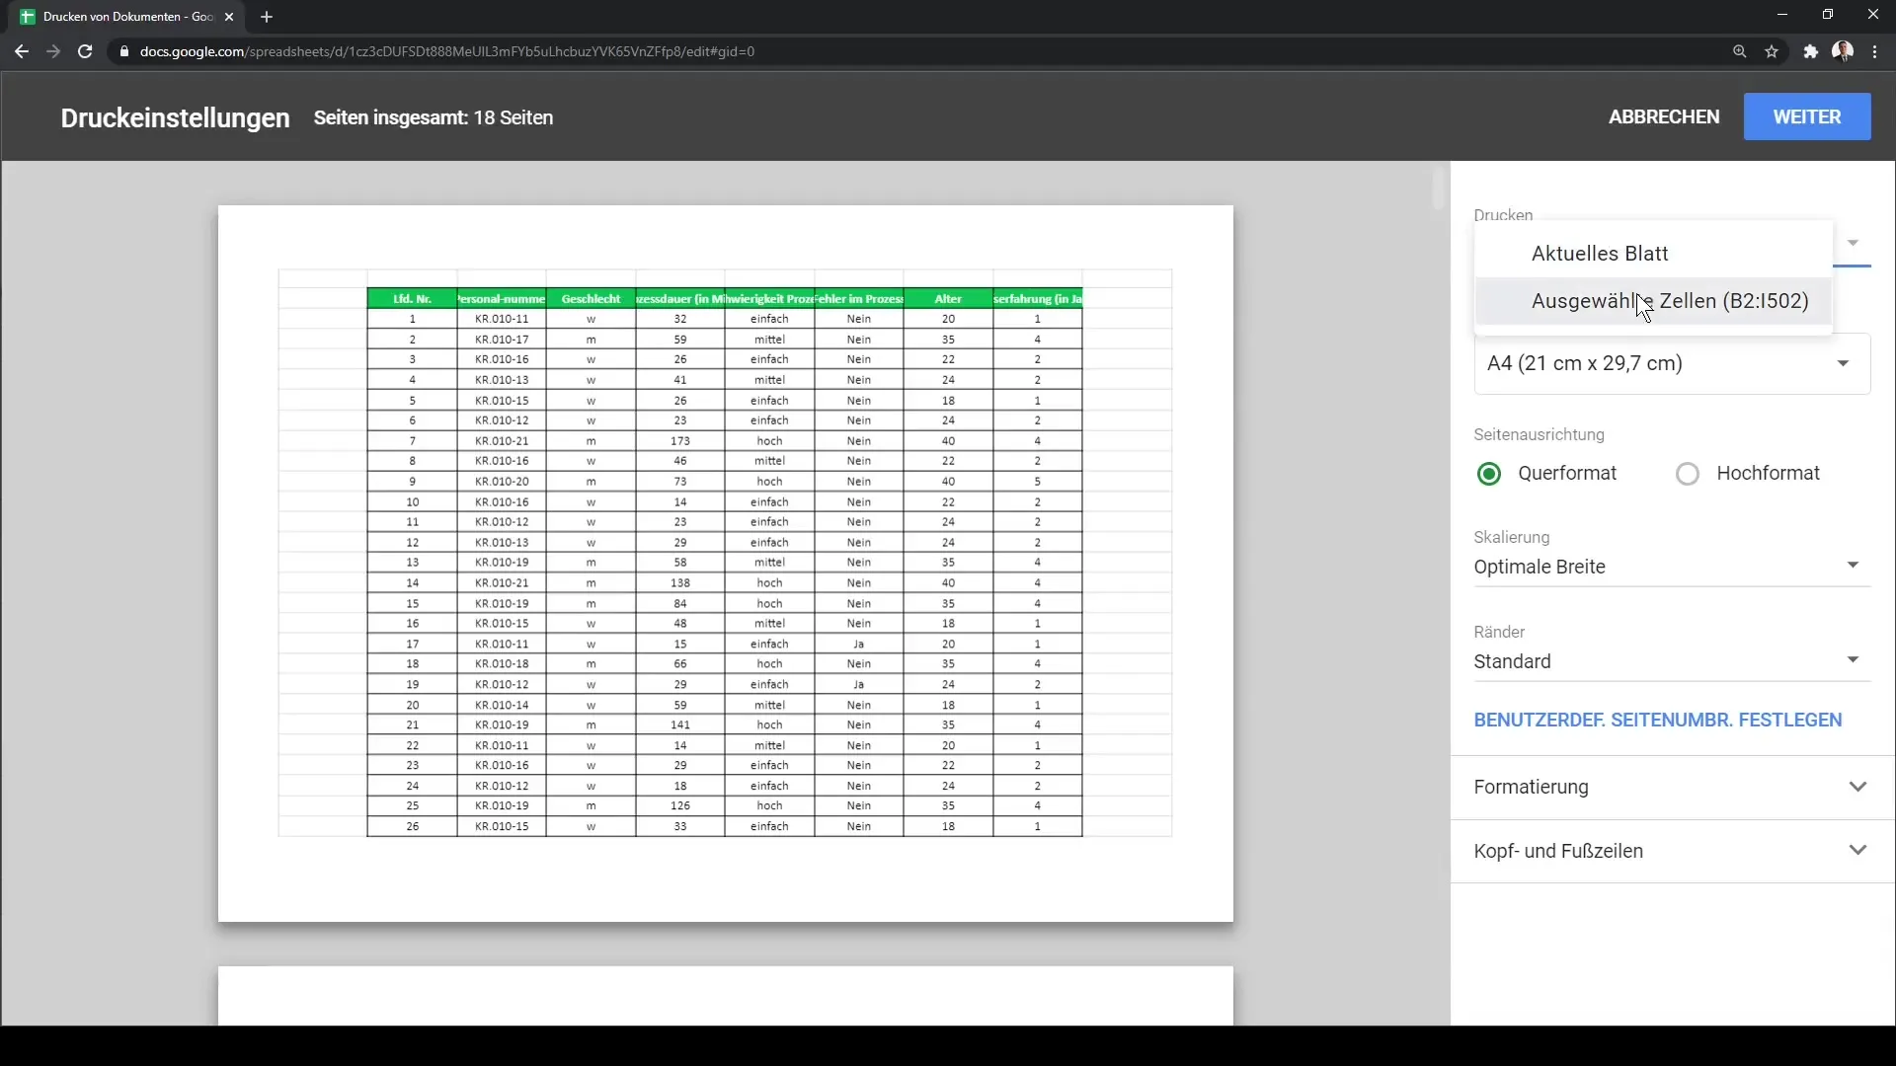Restore down the browser window
The image size is (1896, 1066).
1828,15
